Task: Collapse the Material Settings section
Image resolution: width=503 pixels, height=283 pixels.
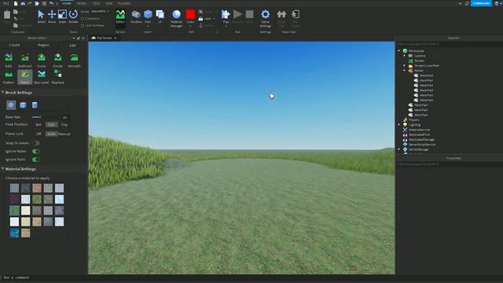Action: click(x=3, y=169)
